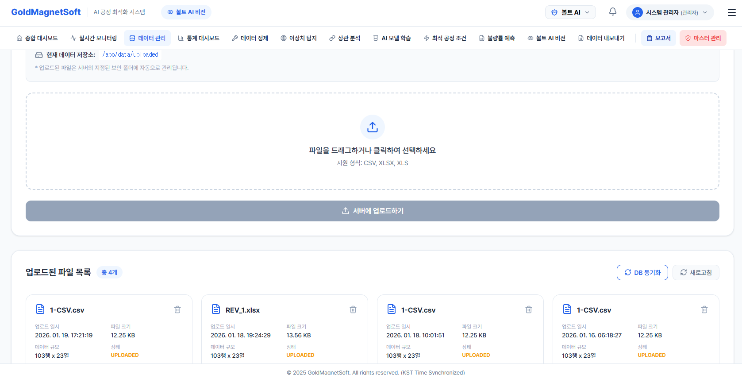Switch to the 실시간 모니터링 tab
This screenshot has height=375, width=742.
[93, 38]
